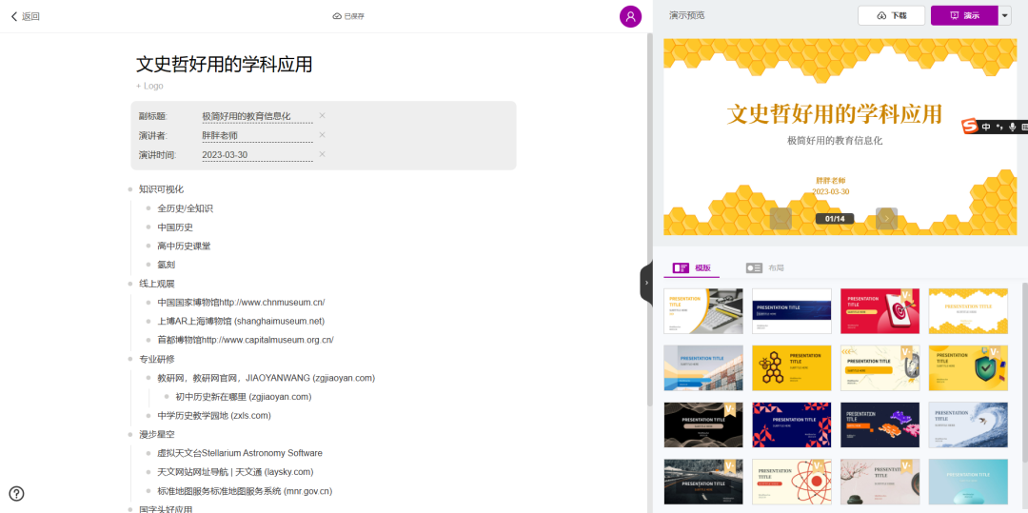Click the cloud 已保存 saved status icon
The width and height of the screenshot is (1028, 513).
click(337, 16)
